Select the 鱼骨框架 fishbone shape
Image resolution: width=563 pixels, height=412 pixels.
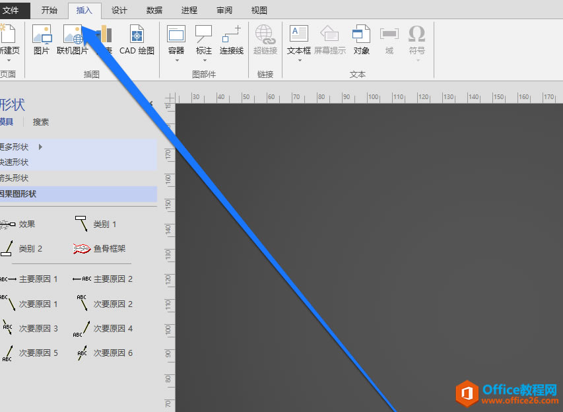click(99, 249)
